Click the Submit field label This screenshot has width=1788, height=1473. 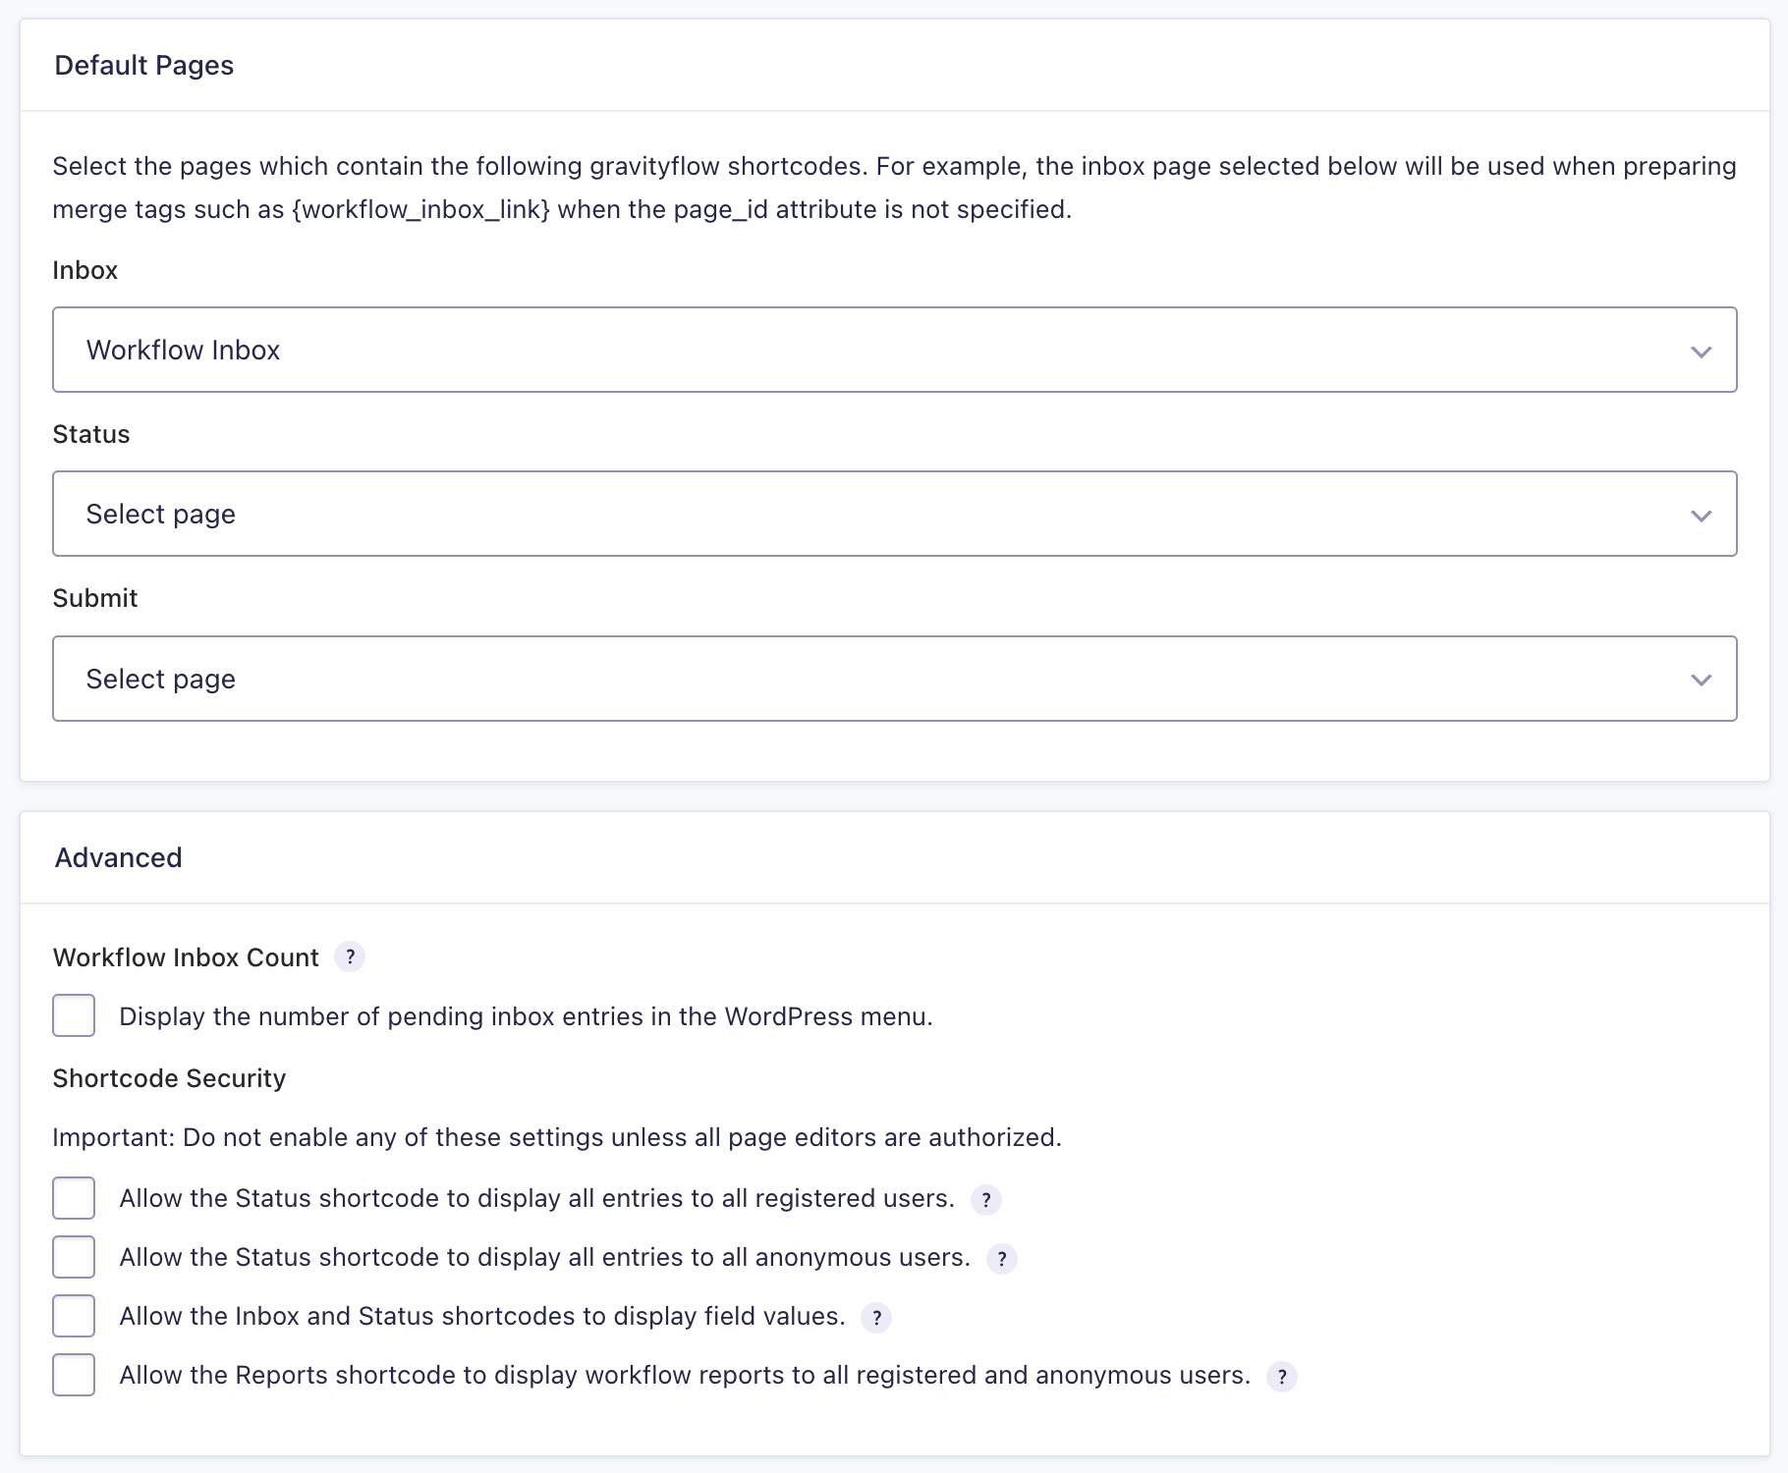tap(95, 598)
